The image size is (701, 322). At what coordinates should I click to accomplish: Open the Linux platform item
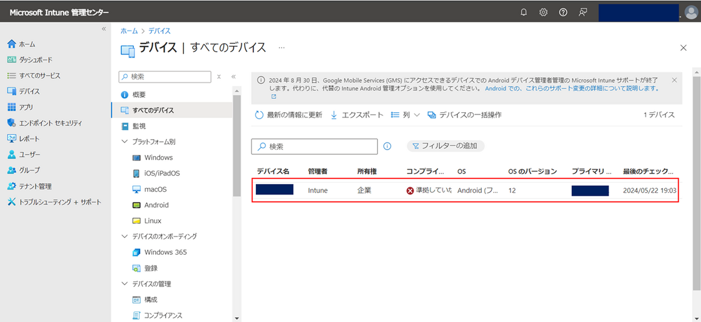click(x=147, y=220)
